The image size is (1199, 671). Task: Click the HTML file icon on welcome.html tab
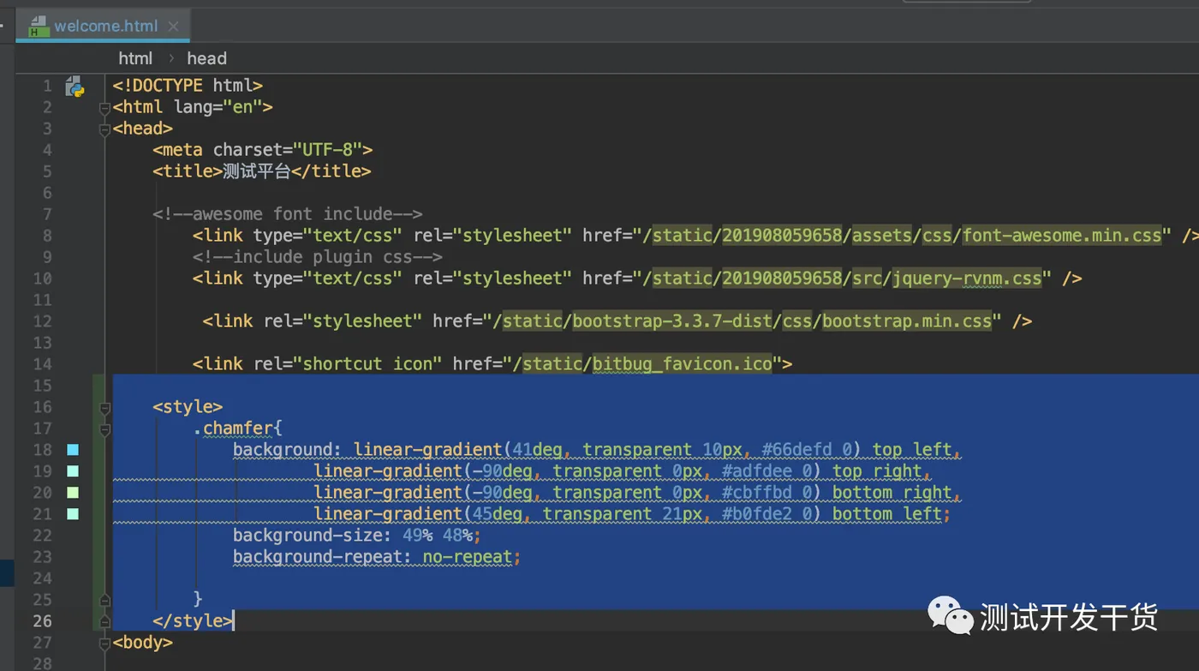pos(39,26)
